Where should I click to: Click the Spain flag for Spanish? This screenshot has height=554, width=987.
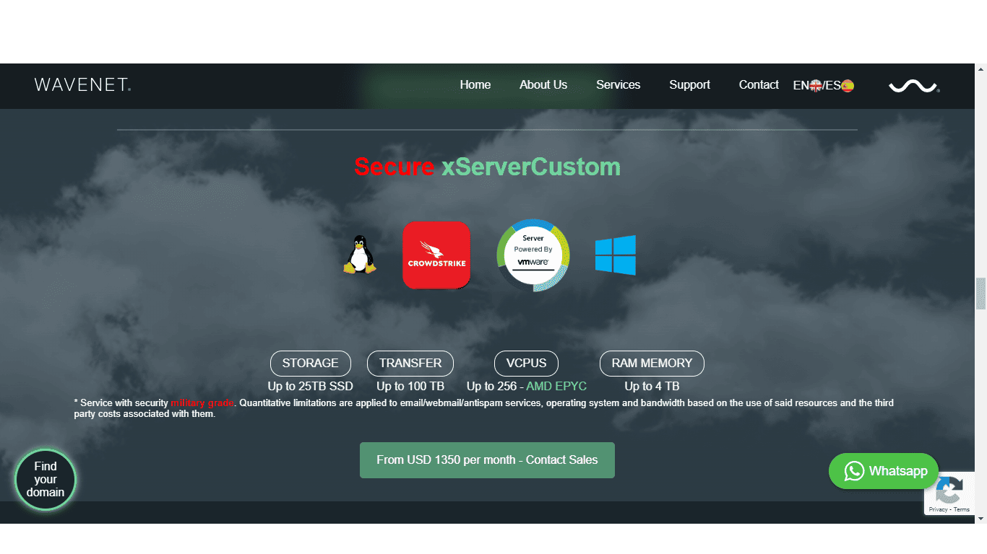tap(848, 85)
